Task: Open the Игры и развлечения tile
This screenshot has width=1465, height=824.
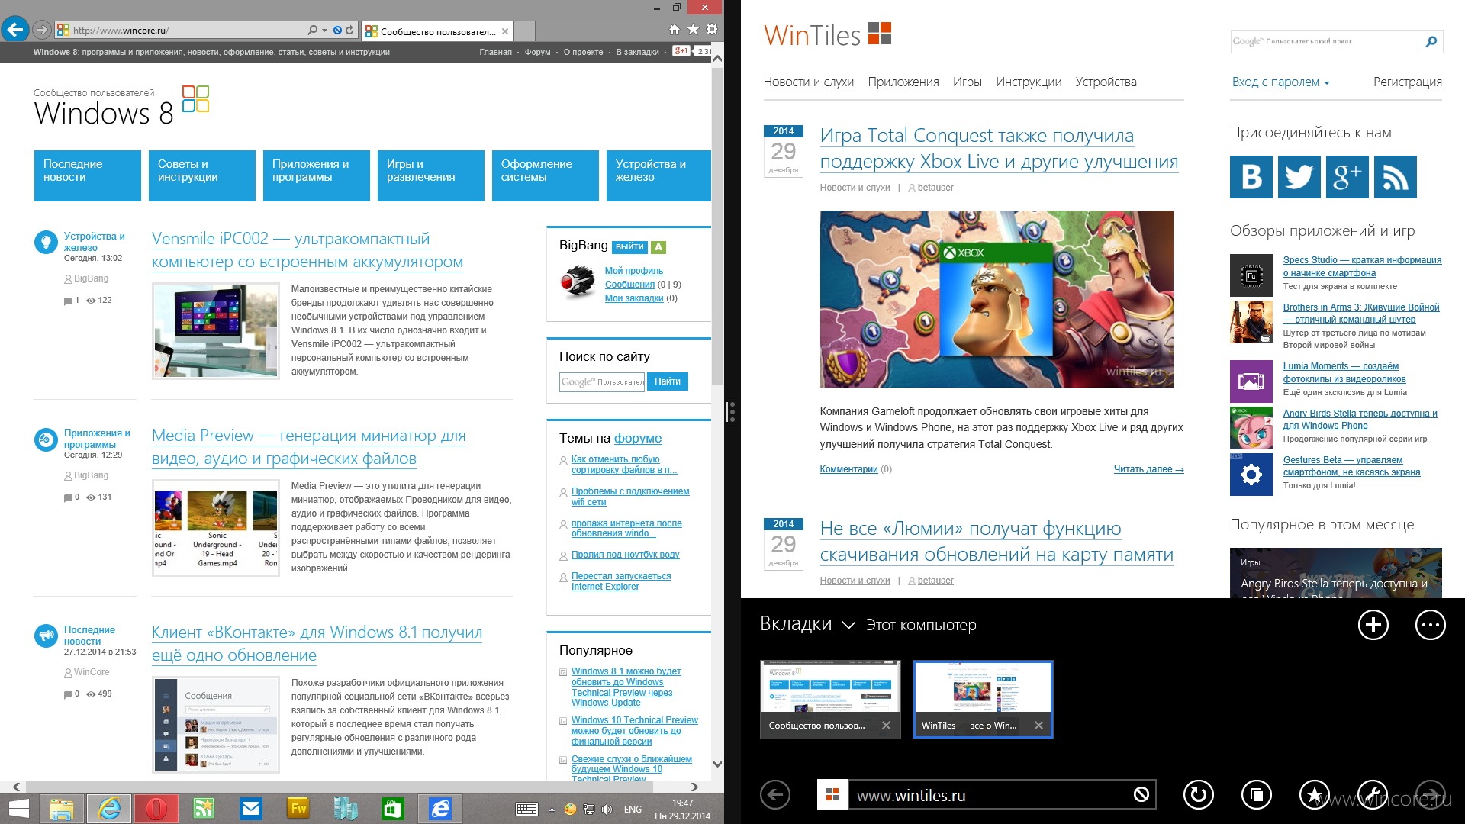Action: [x=431, y=175]
